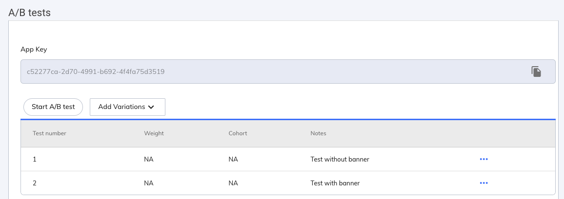Click the Cohort value for test 2
564x199 pixels.
click(233, 183)
